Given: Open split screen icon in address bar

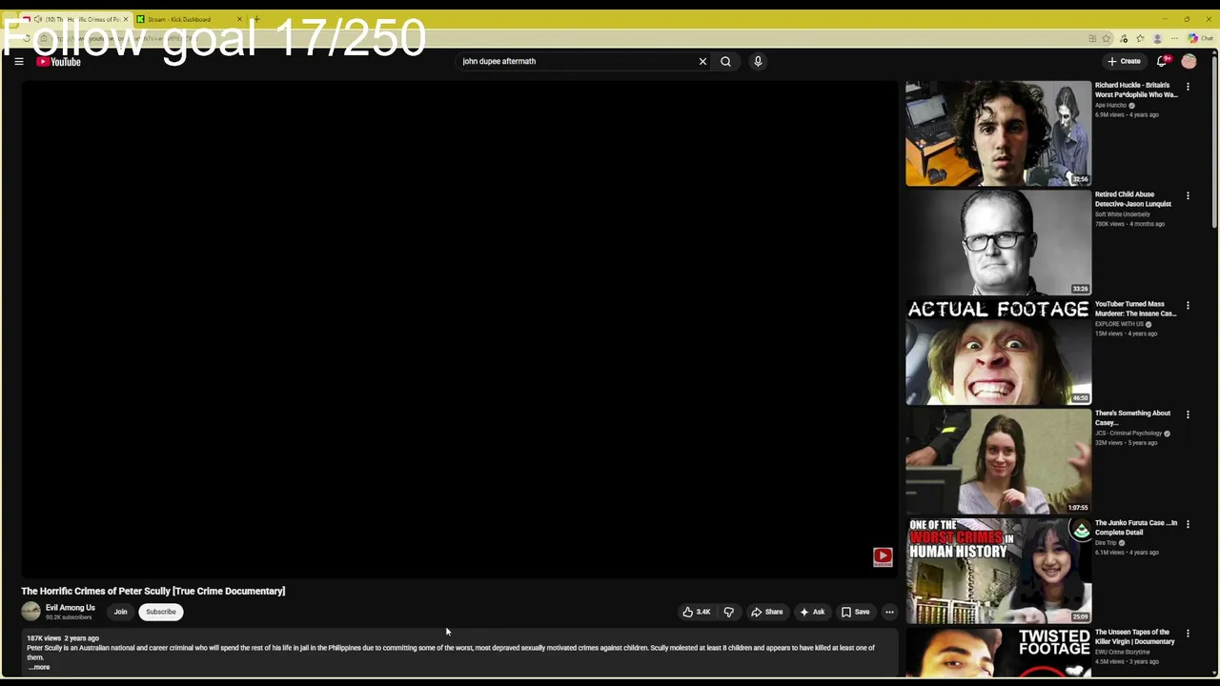Looking at the screenshot, I should (1092, 38).
